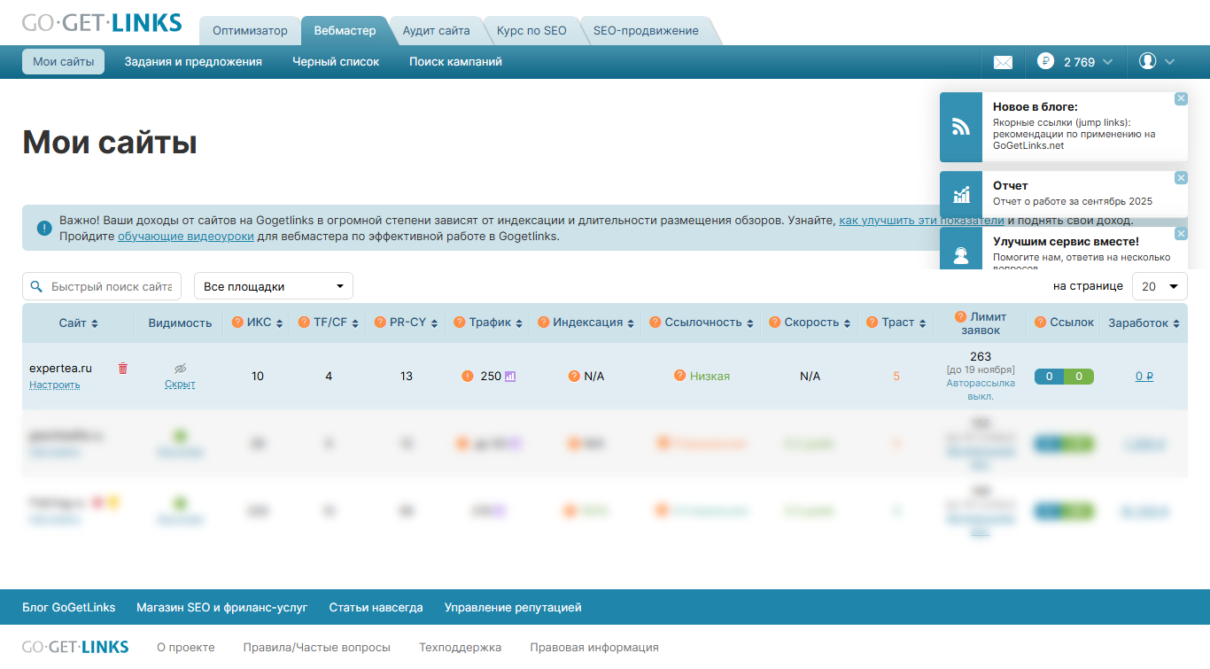Expand the user account menu chevron

pyautogui.click(x=1169, y=62)
